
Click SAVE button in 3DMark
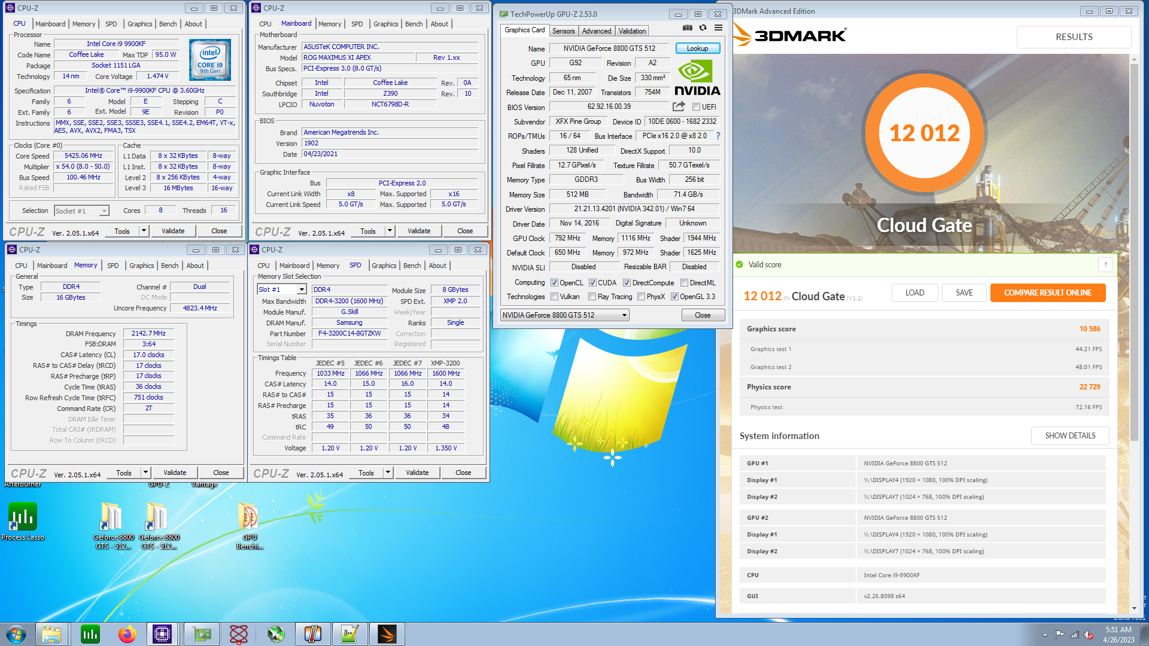(x=964, y=292)
